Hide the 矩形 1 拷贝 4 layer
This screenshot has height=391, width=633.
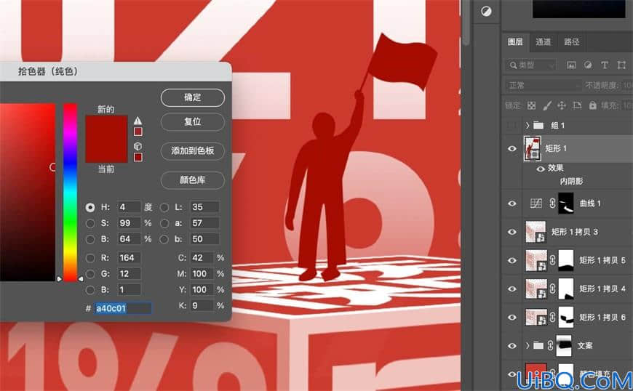tap(512, 289)
